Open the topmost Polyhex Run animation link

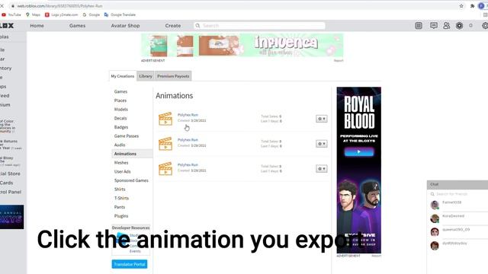point(188,115)
